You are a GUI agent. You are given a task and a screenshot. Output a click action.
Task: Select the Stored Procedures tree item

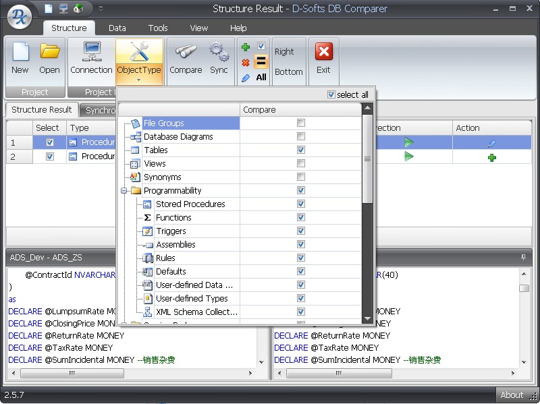pyautogui.click(x=190, y=204)
